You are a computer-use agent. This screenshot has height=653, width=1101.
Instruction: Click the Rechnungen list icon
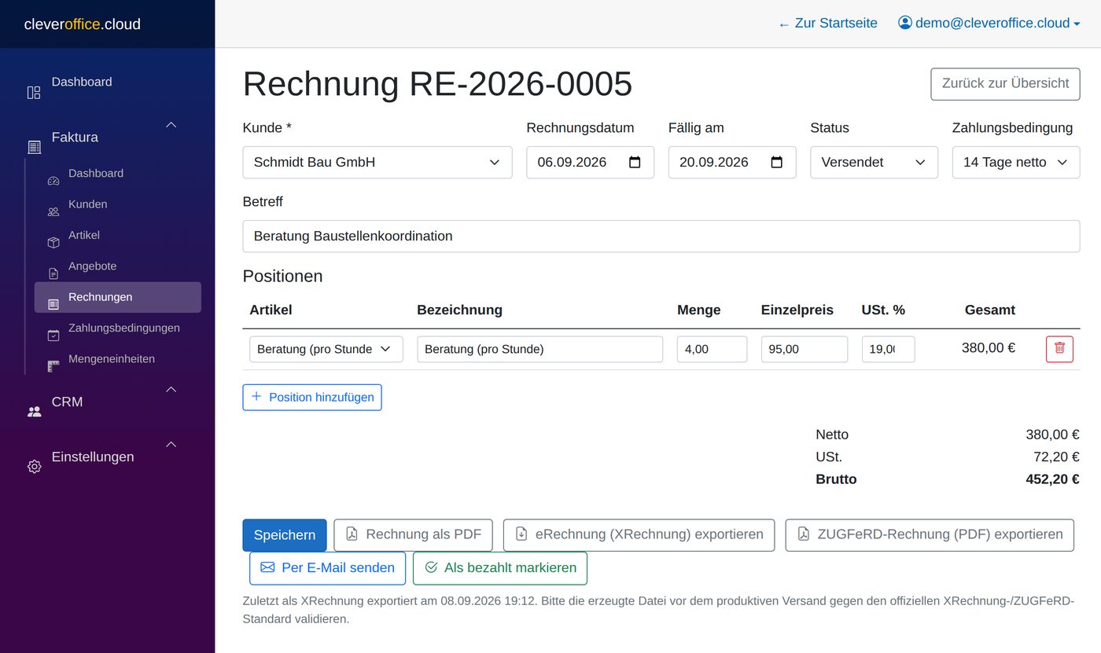pos(53,304)
